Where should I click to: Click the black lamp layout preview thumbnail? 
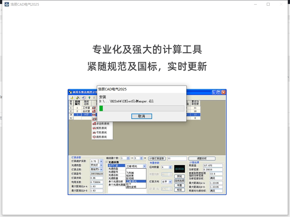[180, 169]
